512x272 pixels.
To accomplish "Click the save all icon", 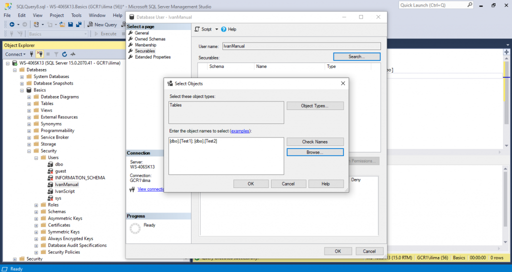I will click(x=78, y=24).
